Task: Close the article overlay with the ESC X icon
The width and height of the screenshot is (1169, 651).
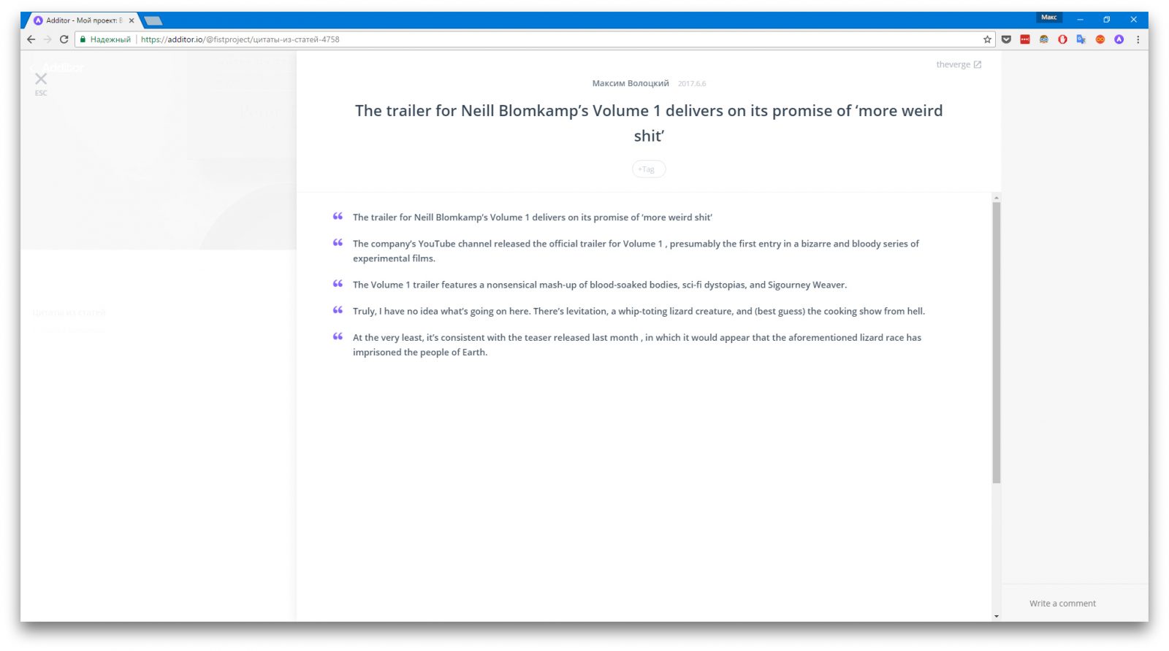Action: 41,79
